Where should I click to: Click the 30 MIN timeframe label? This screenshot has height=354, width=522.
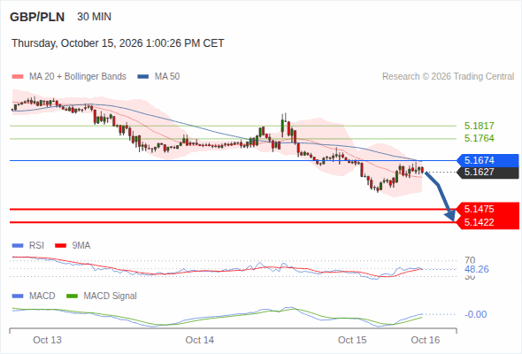pos(94,17)
